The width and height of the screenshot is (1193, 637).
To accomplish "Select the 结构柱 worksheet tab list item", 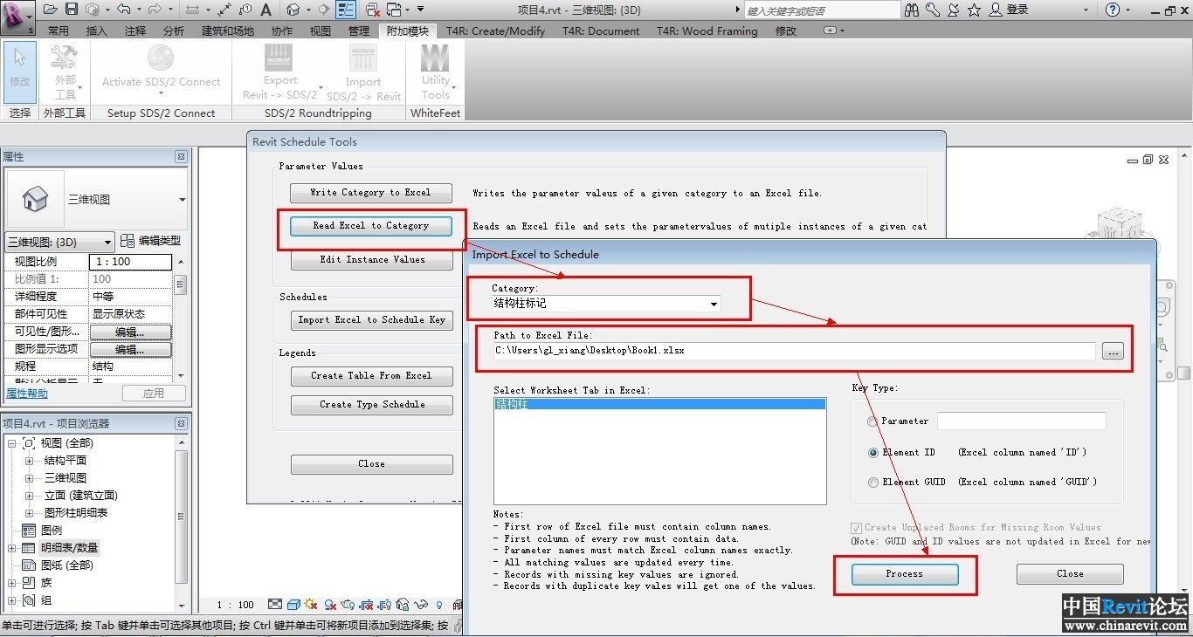I will 659,404.
